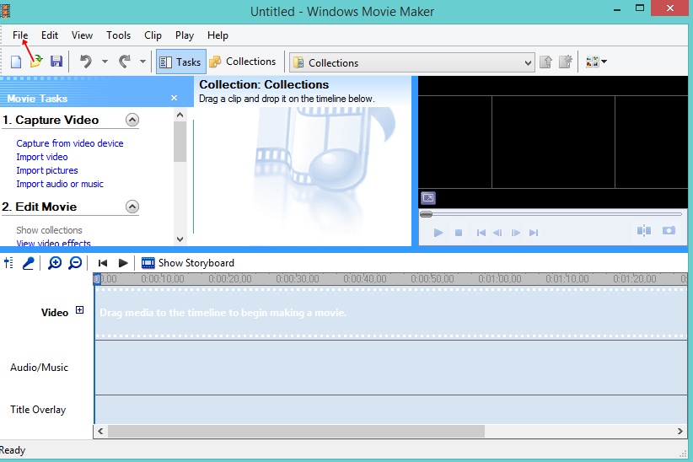Image resolution: width=693 pixels, height=462 pixels.
Task: Click the Set Audio Levels icon
Action: [x=8, y=263]
